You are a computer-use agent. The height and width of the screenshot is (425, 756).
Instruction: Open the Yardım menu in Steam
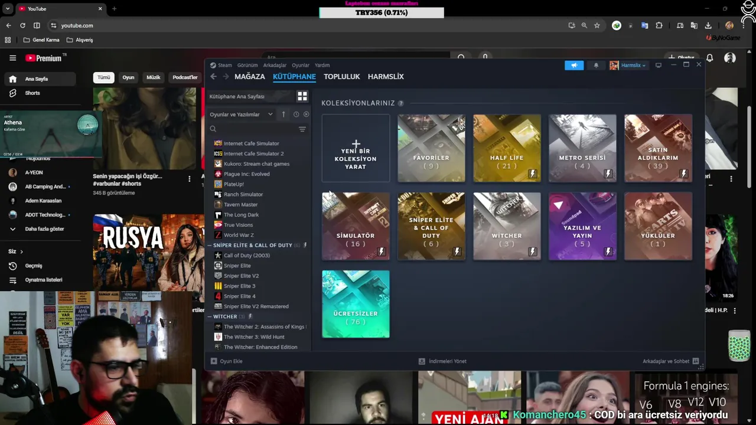(322, 65)
